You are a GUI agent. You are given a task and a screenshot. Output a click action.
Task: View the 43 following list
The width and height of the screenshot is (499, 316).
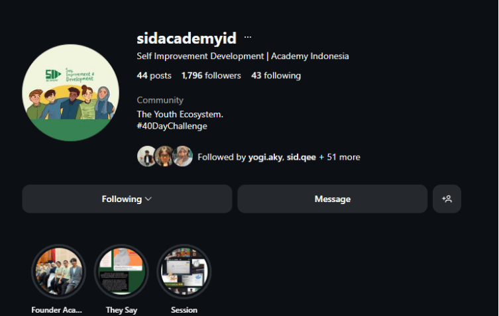click(276, 76)
